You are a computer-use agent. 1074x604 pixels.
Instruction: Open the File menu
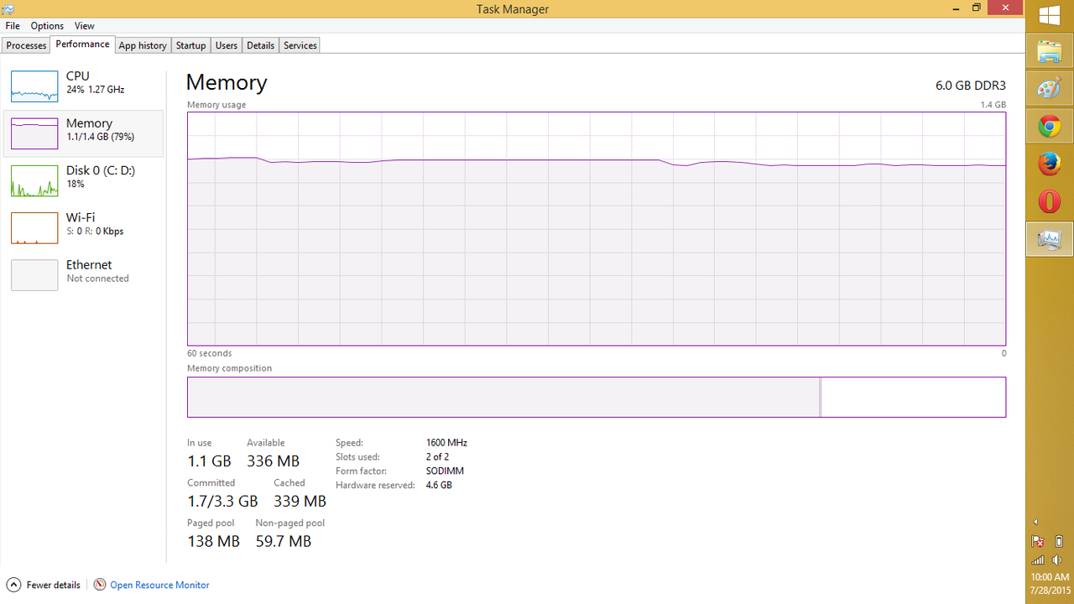13,26
